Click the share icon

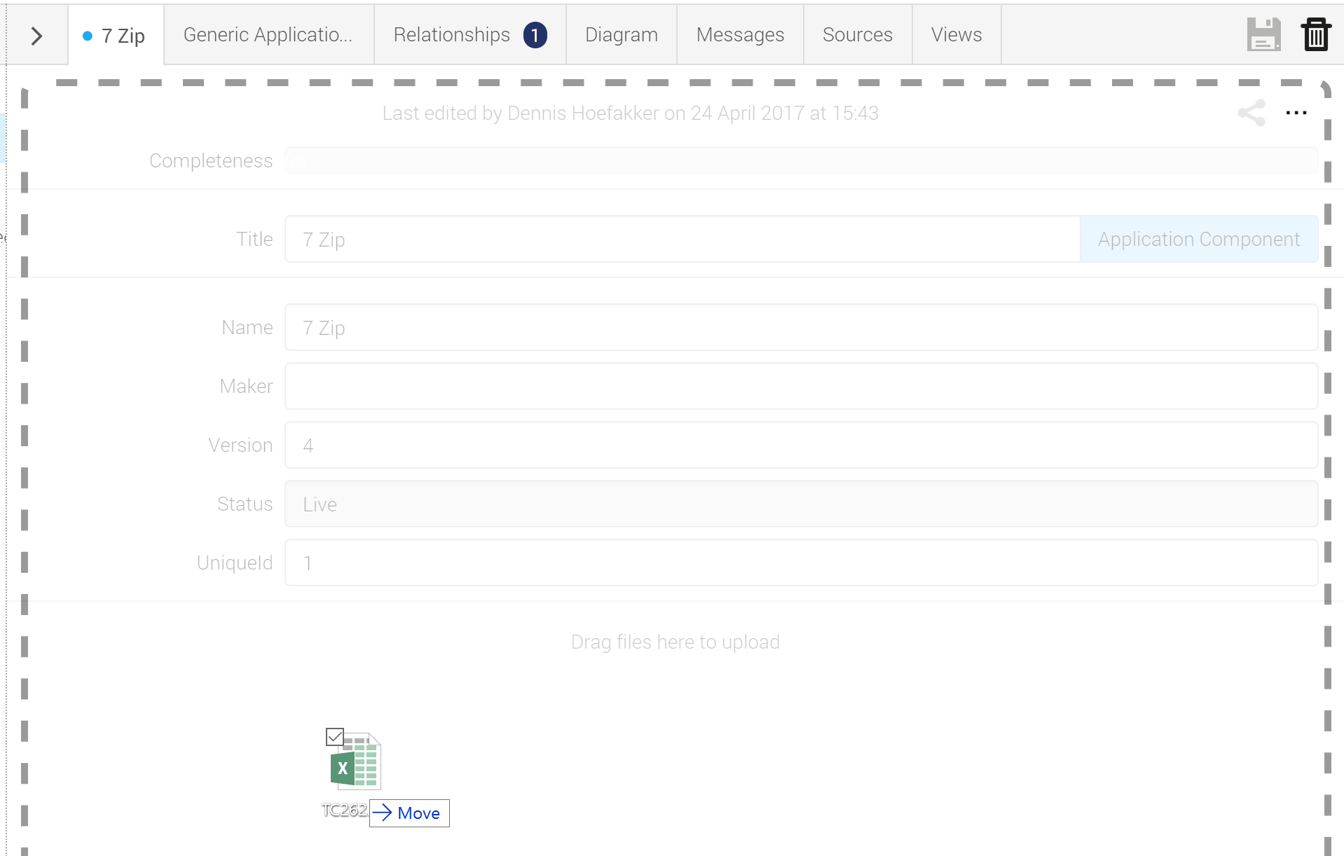[x=1252, y=113]
